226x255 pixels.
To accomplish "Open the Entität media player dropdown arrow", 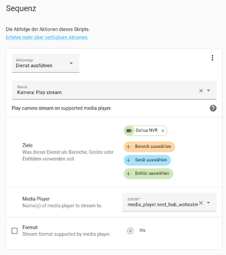I will coord(208,203).
